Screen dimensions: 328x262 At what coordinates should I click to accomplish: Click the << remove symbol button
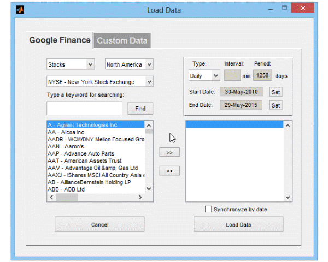(169, 171)
